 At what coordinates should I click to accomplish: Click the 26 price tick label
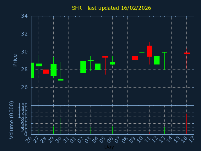[24, 87]
